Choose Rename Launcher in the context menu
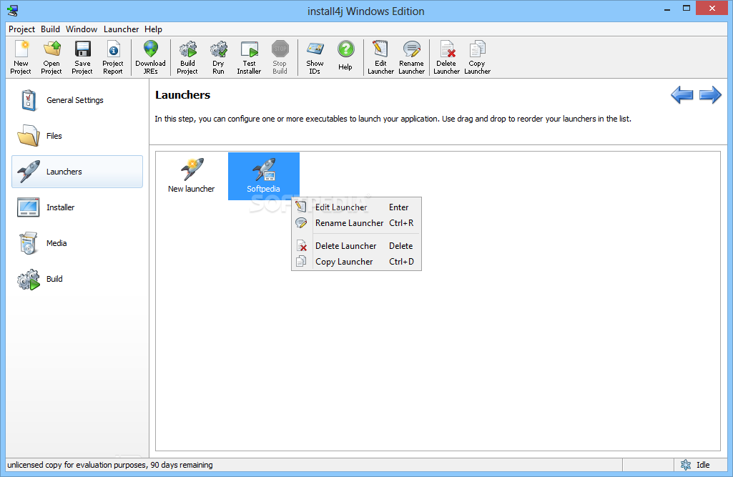Screen dimensions: 733x477 click(x=356, y=223)
